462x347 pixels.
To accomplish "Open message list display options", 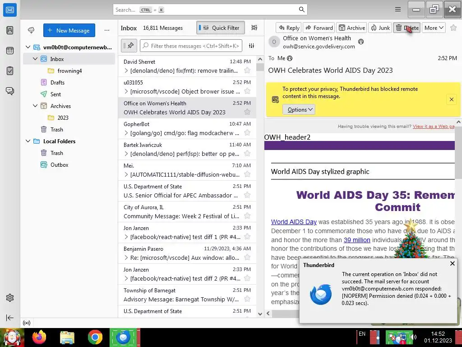I will click(x=254, y=28).
